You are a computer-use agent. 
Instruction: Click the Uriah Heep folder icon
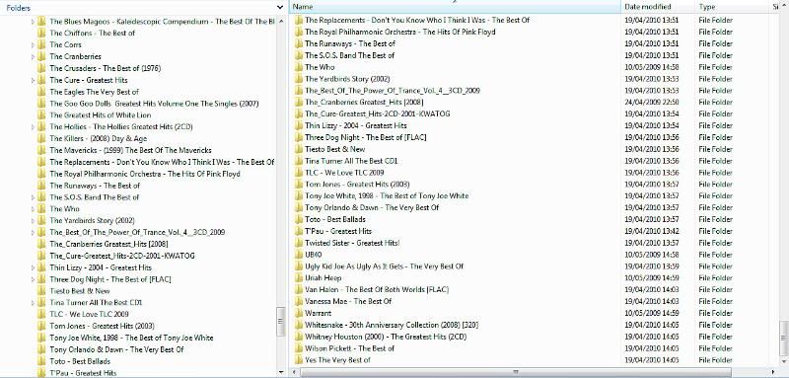point(299,278)
